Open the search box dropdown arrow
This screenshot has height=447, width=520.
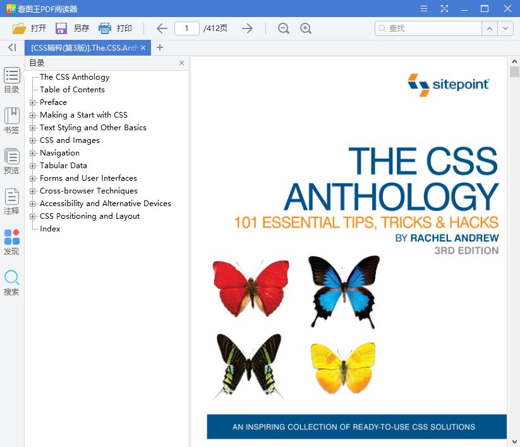coord(505,28)
